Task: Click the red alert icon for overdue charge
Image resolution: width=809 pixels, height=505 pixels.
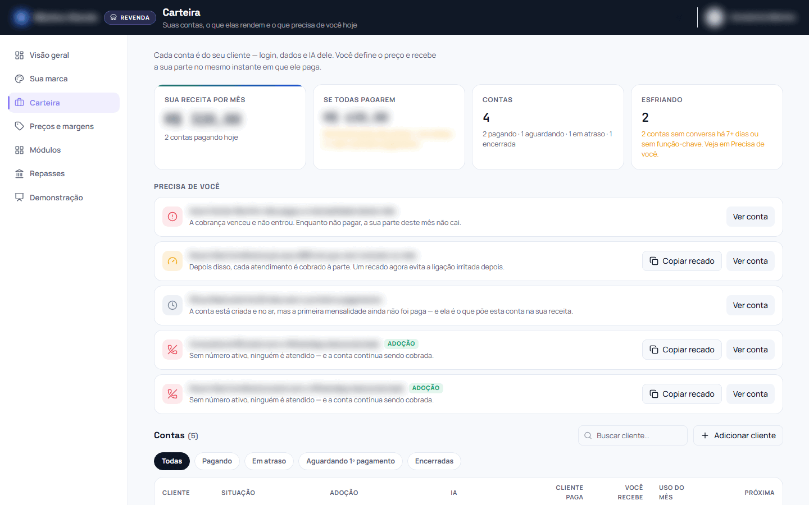Action: pyautogui.click(x=172, y=217)
